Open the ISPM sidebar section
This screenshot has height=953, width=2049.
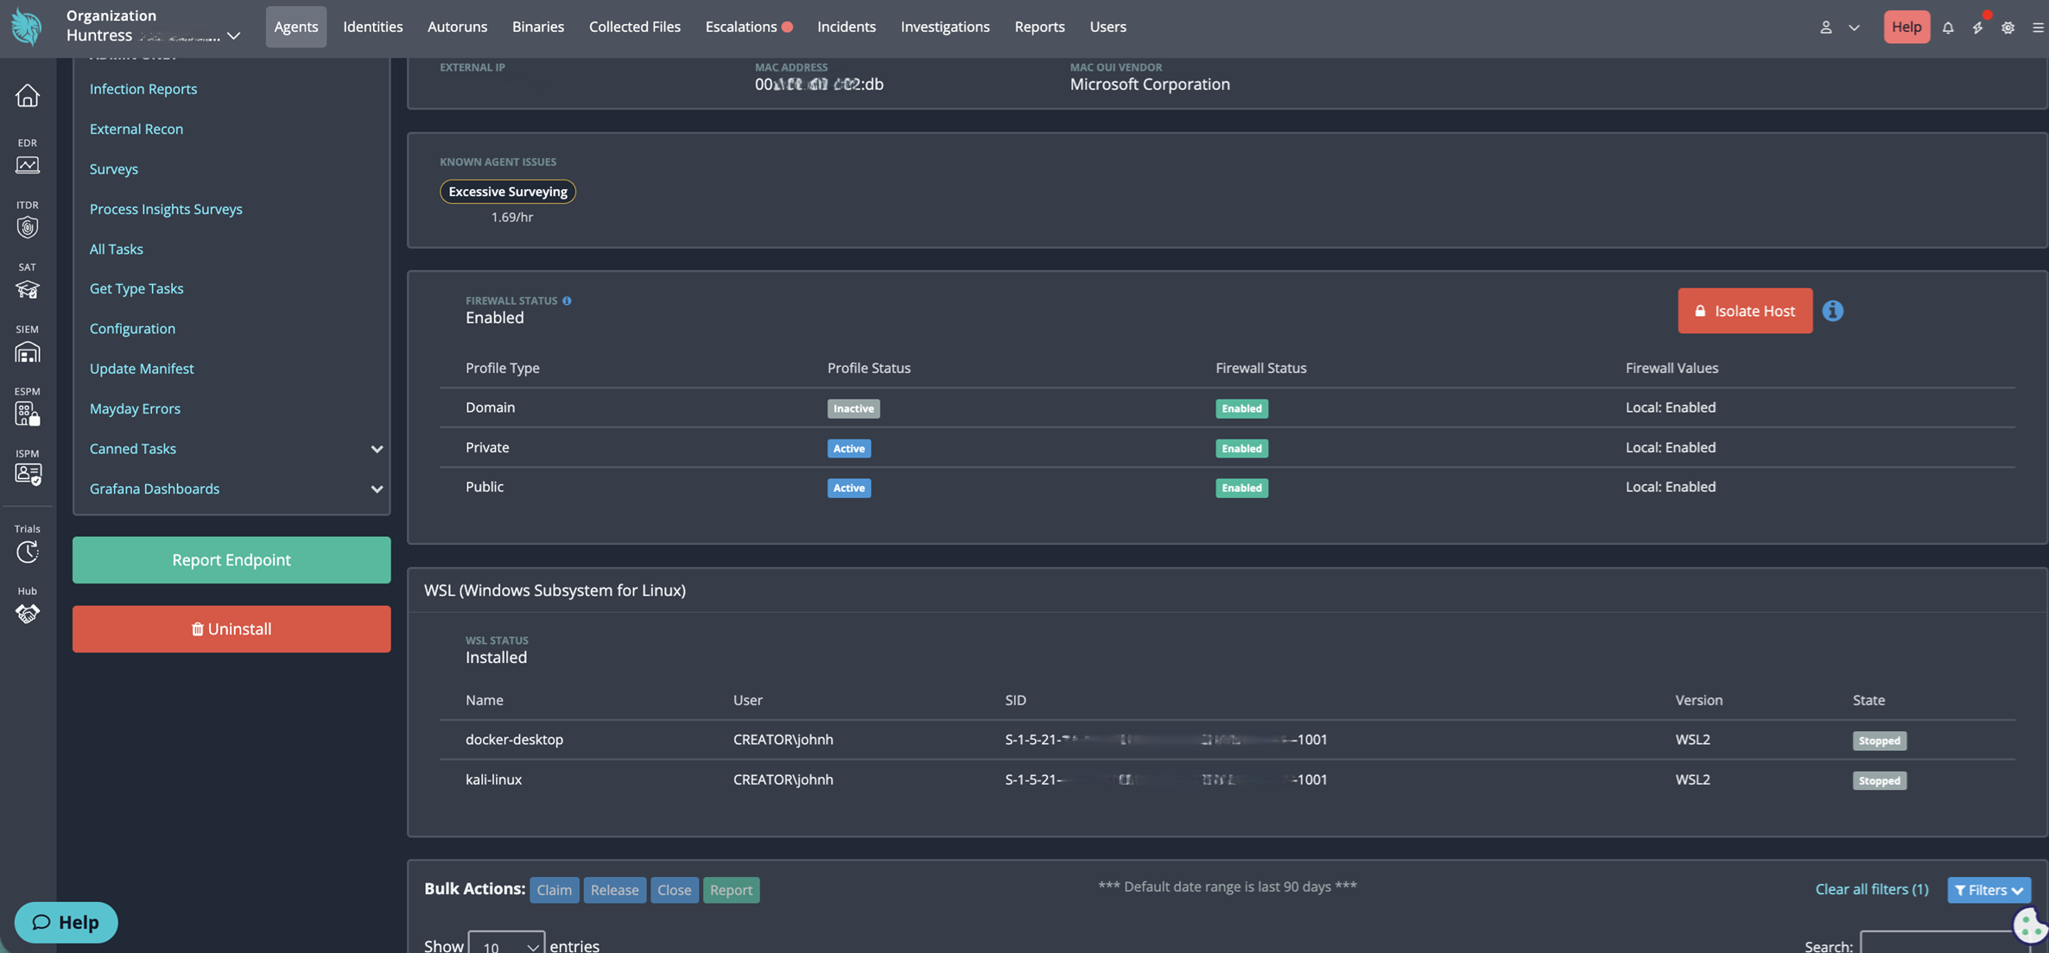(28, 467)
